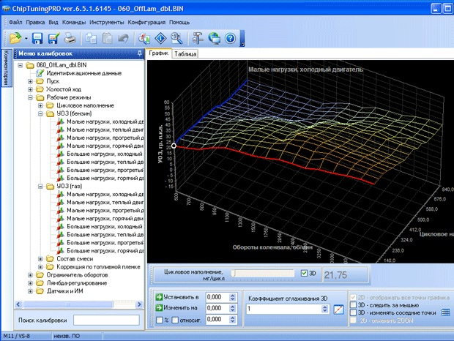
Task: Click the wrench and hammer settings icon
Action: point(198,38)
